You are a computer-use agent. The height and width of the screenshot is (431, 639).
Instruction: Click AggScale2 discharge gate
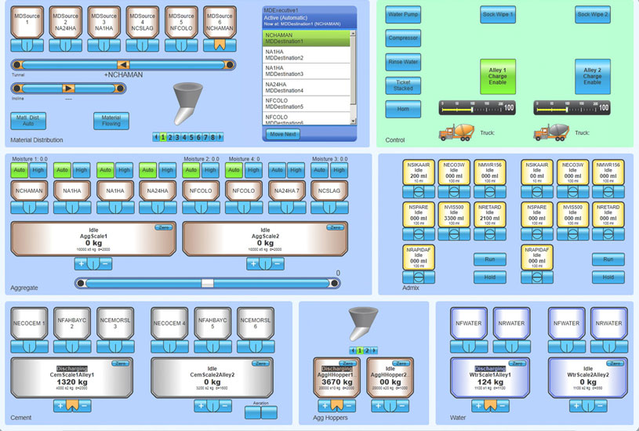[265, 264]
